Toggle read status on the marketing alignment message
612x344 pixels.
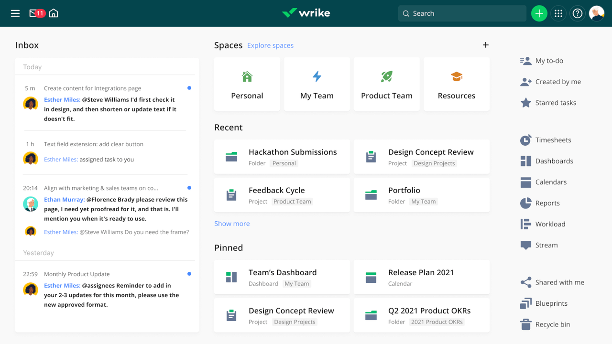(x=189, y=188)
